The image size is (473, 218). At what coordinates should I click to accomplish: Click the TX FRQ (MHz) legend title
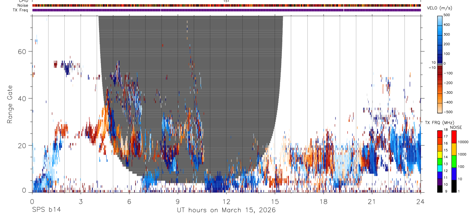tap(439, 122)
